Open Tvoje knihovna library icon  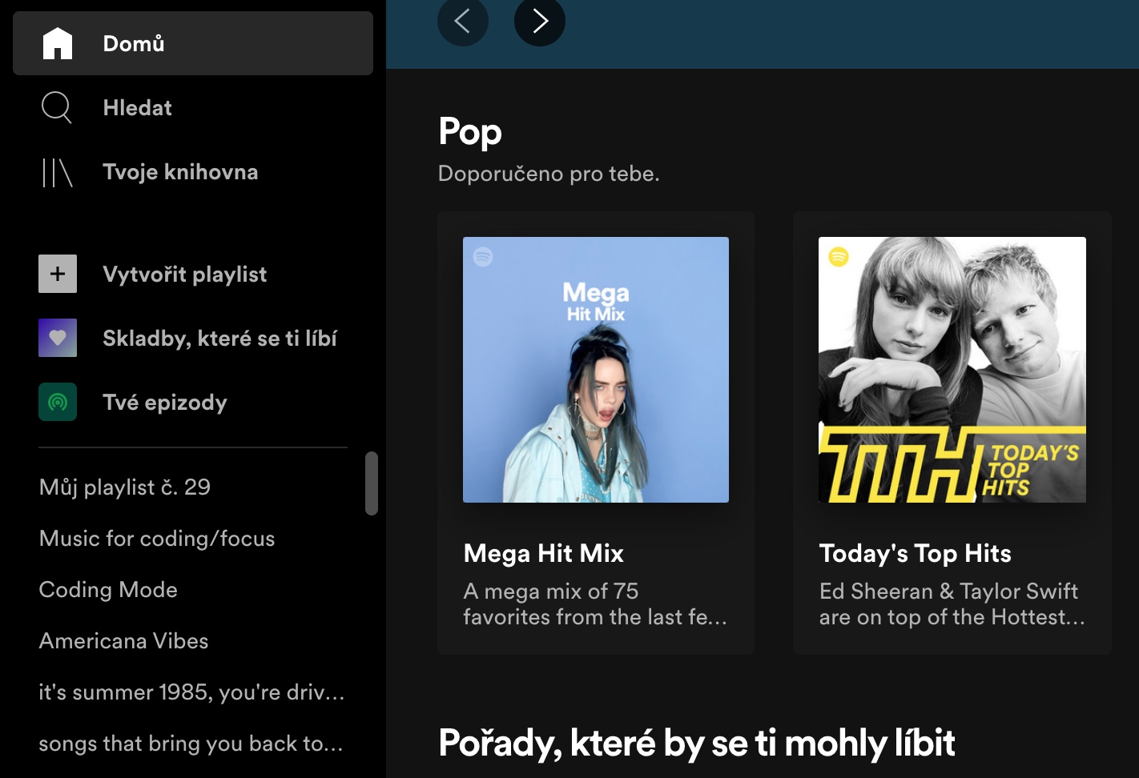pyautogui.click(x=57, y=172)
